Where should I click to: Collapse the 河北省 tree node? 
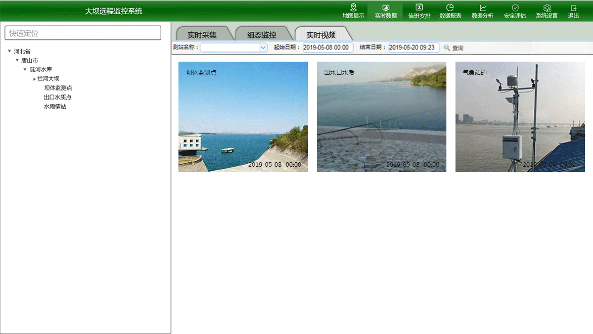(x=10, y=51)
